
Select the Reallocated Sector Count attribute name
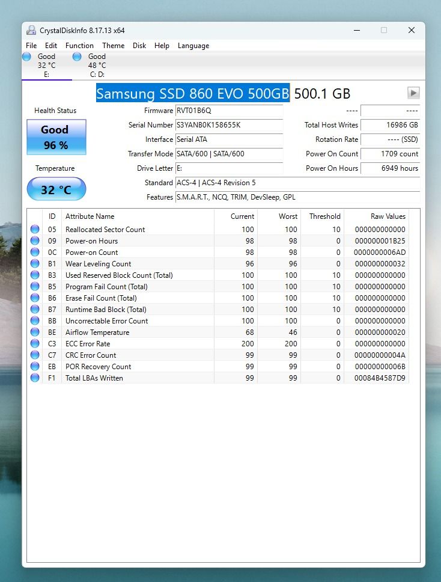tap(105, 230)
